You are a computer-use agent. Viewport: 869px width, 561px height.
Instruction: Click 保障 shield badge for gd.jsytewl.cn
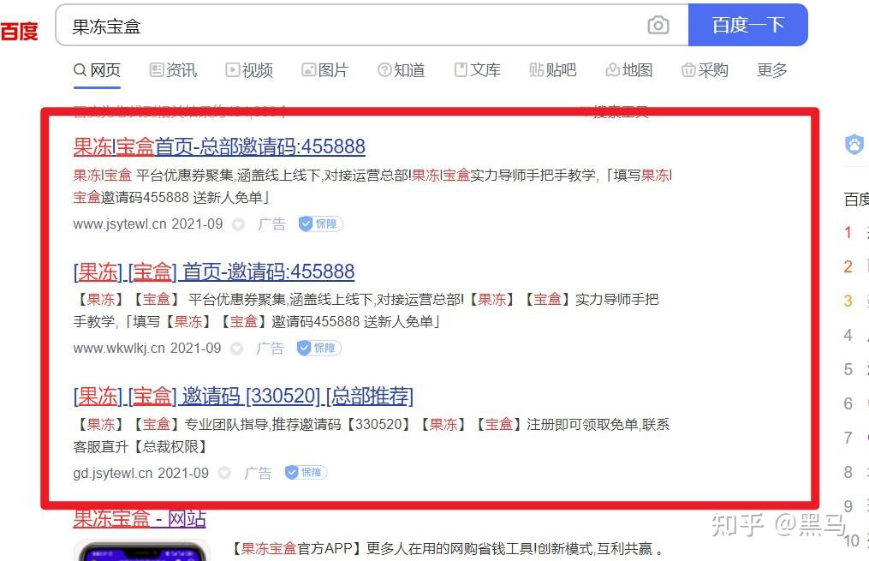point(306,472)
